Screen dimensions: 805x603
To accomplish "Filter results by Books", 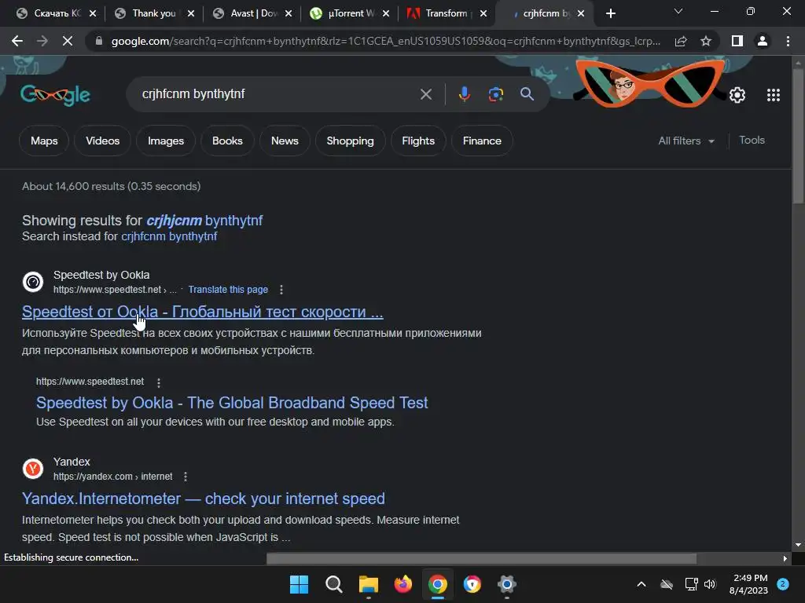I will (227, 141).
